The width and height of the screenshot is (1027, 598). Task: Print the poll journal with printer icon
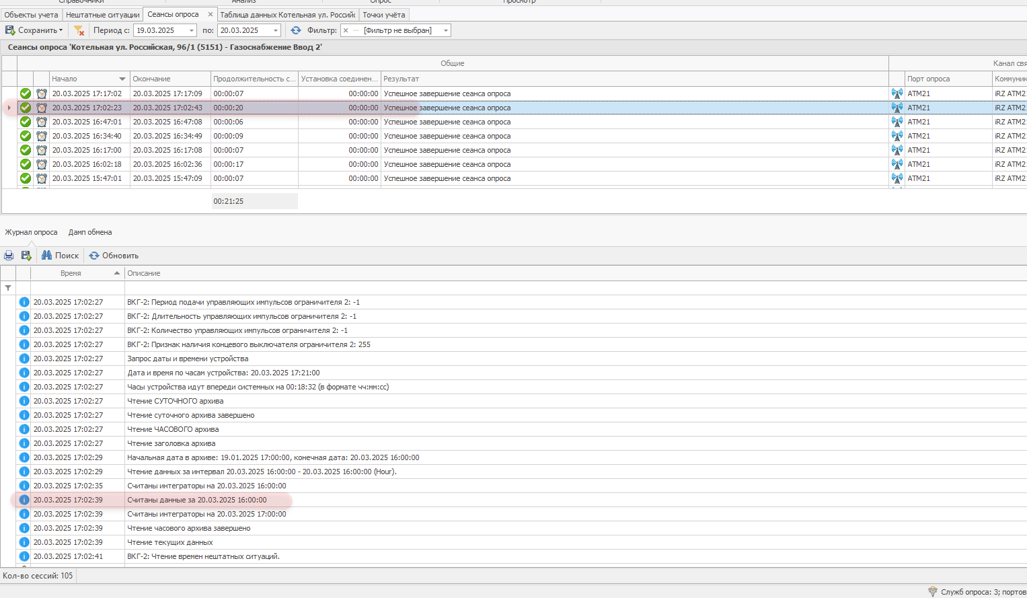click(9, 256)
